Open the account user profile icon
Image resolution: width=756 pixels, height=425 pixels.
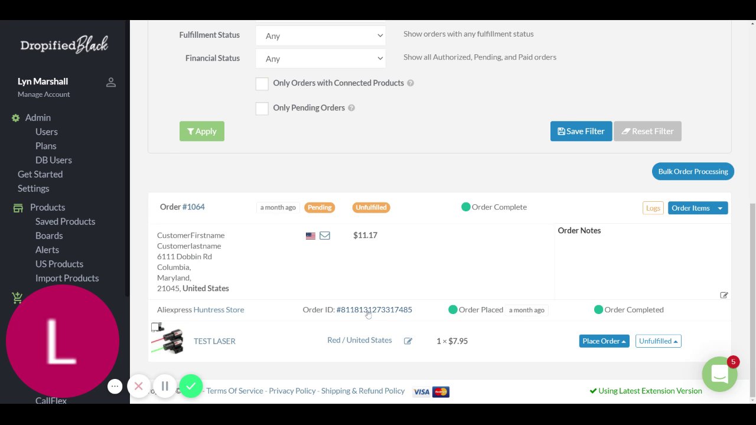point(111,82)
